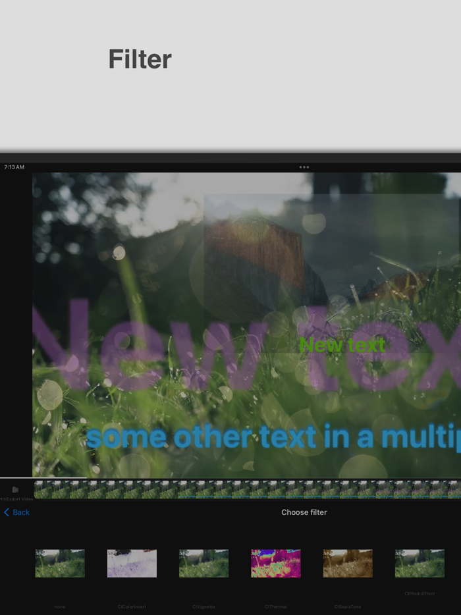461x615 pixels.
Task: Open the three-dot multitasking menu
Action: tap(304, 167)
